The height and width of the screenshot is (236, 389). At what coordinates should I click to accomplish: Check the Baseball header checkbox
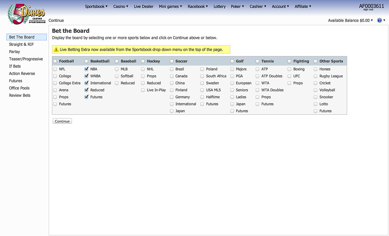pyautogui.click(x=117, y=61)
